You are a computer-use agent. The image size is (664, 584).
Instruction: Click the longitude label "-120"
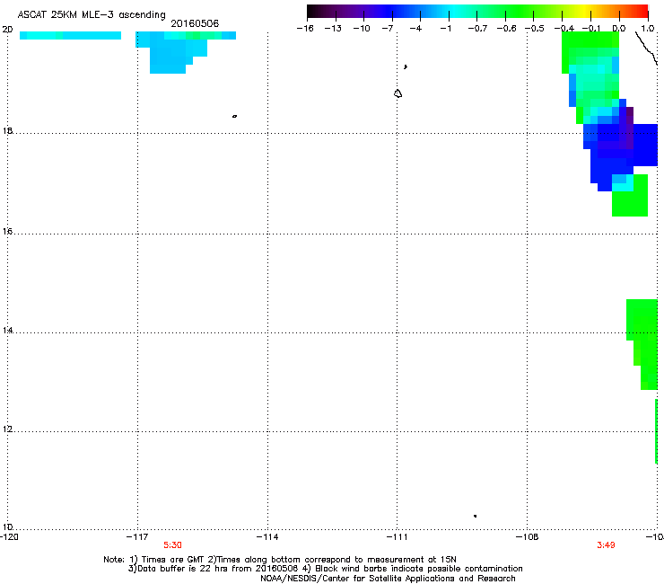[x=9, y=537]
